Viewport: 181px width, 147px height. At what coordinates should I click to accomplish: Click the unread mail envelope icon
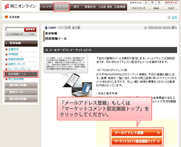[x=6, y=17]
